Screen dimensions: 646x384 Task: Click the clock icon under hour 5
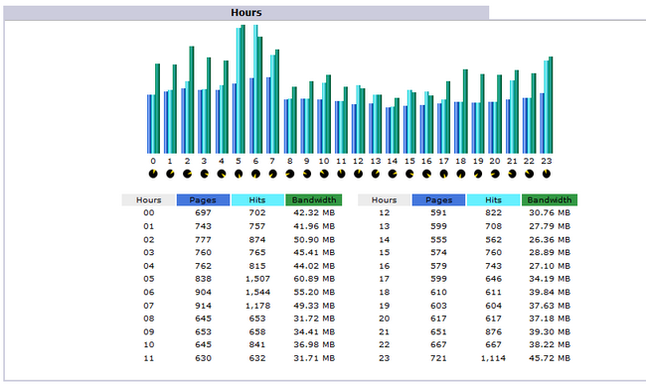[239, 174]
